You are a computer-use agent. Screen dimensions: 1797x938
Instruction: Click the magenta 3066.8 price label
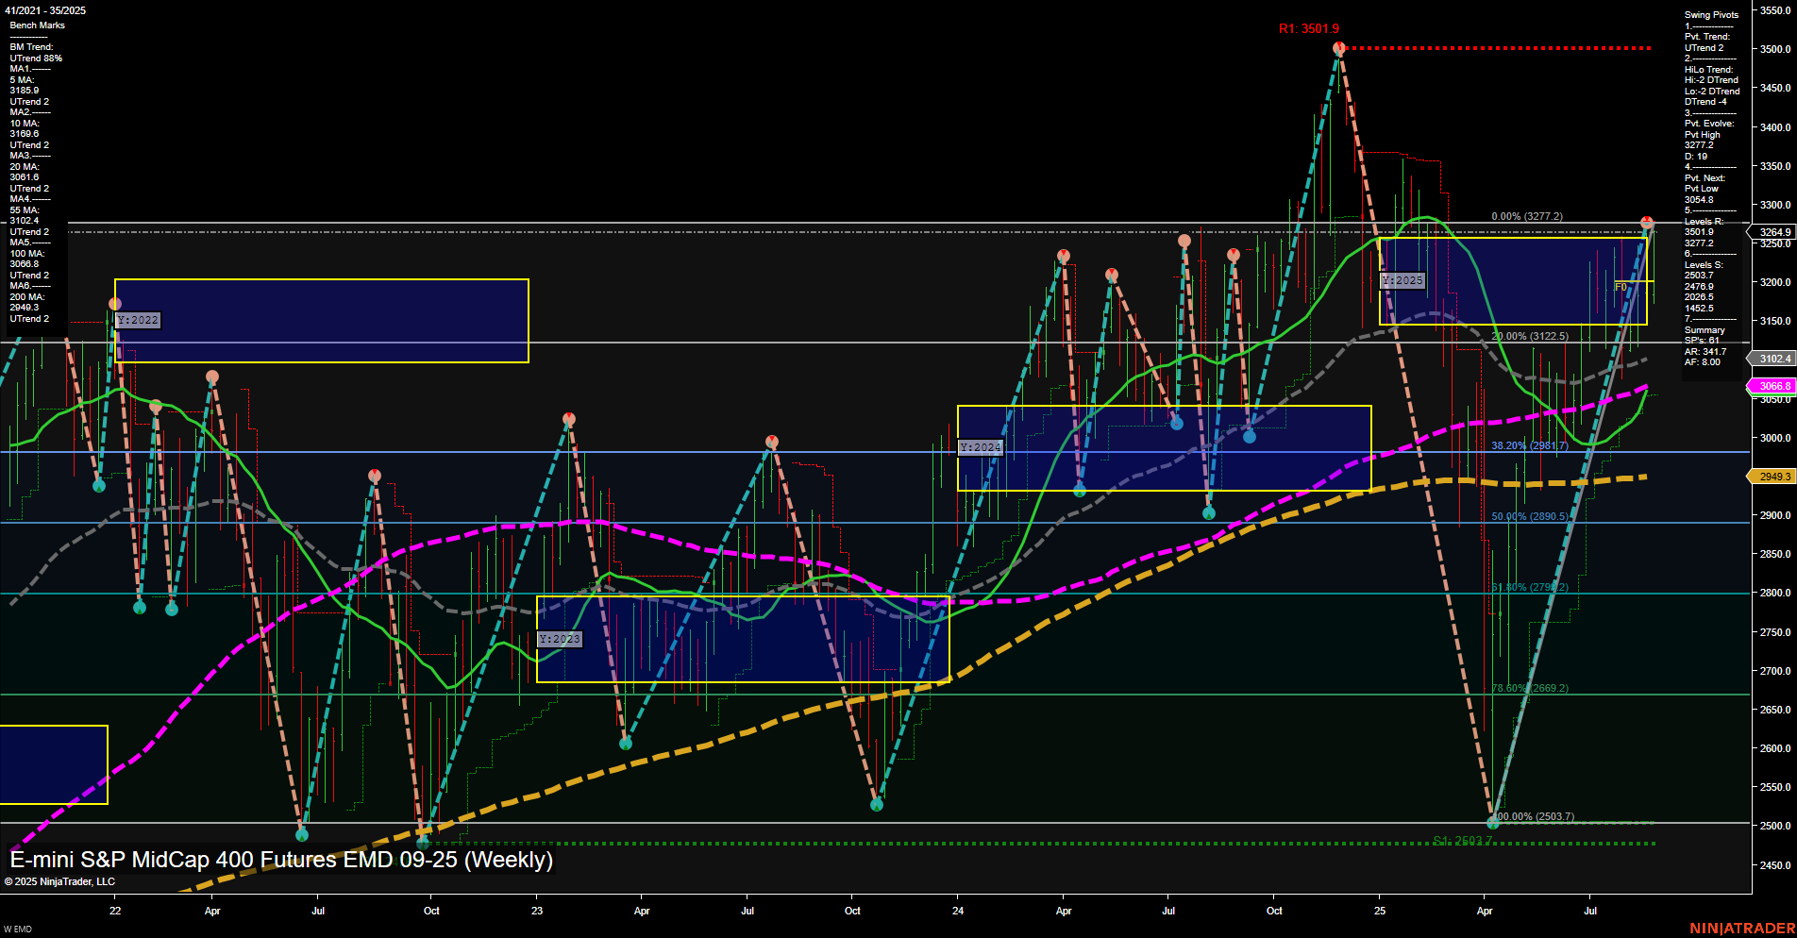(x=1773, y=386)
